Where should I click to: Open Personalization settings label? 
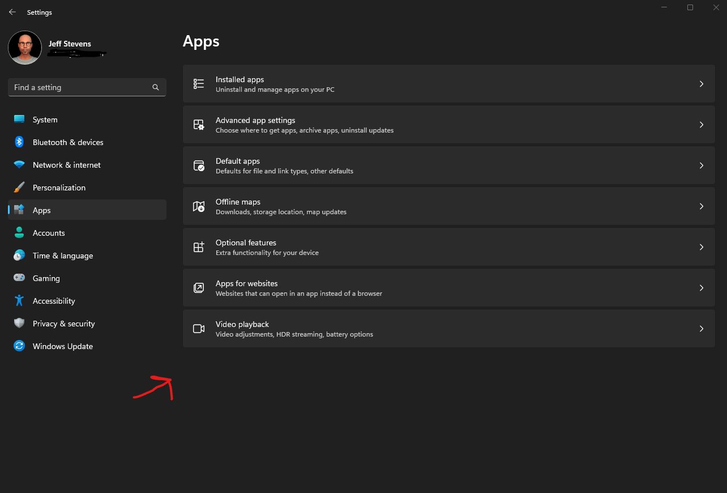(x=59, y=188)
